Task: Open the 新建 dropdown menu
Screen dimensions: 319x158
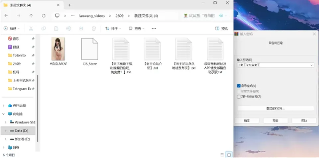Action: (x=12, y=29)
